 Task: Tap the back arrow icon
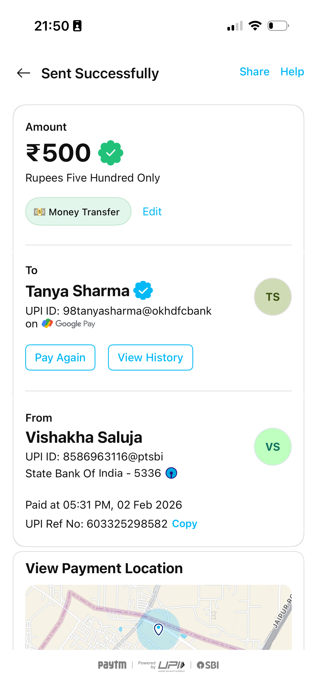(24, 73)
